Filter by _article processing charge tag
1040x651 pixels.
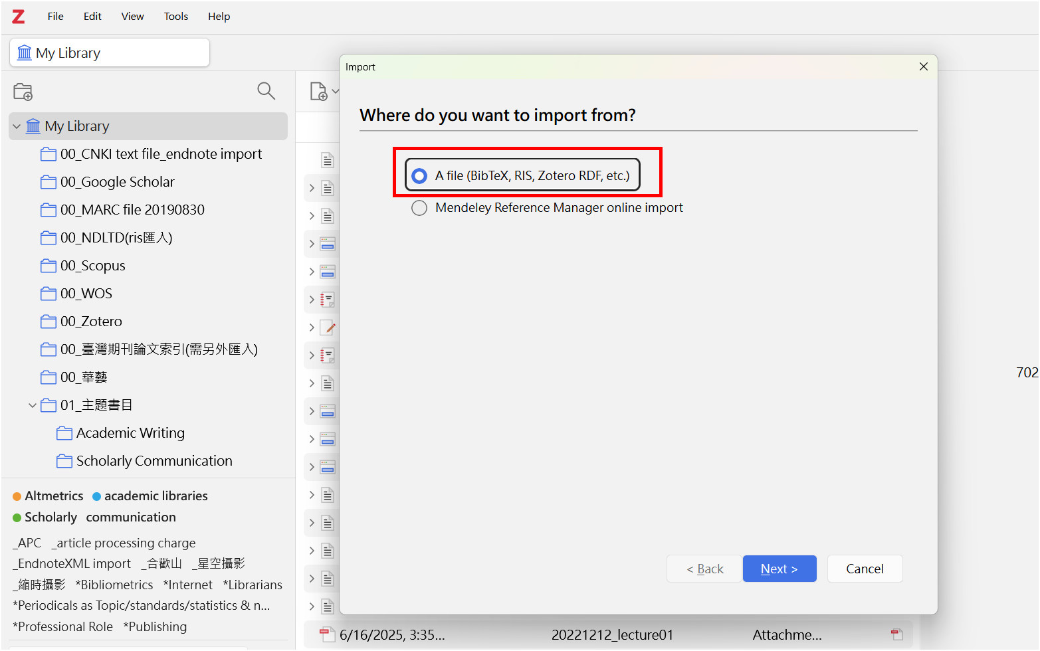[x=124, y=543]
